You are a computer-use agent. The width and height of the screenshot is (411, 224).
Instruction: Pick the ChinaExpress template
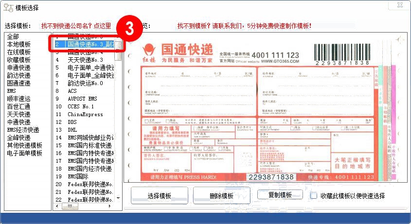point(85,114)
